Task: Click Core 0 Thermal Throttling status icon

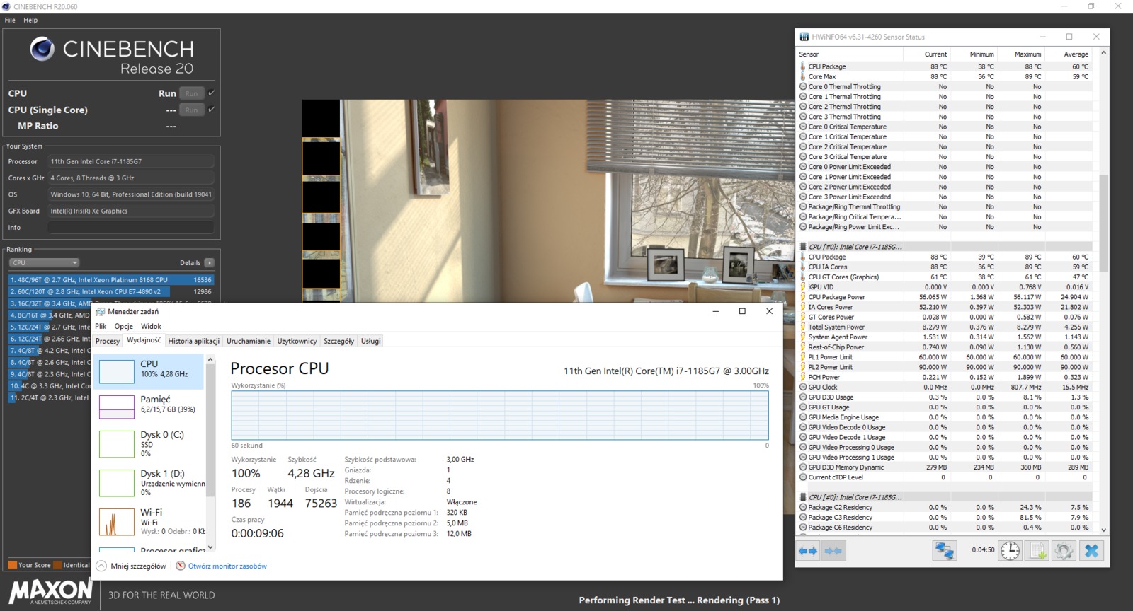Action: (803, 86)
